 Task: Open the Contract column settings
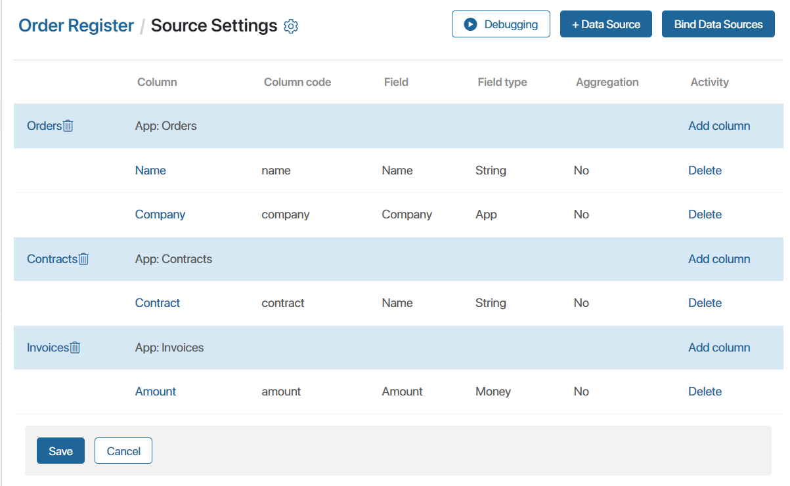pos(158,303)
